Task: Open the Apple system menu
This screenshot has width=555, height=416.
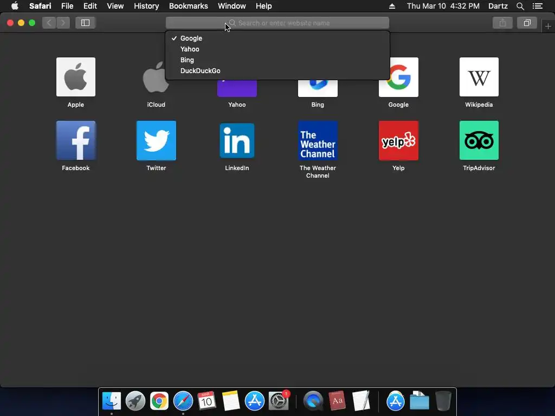Action: [x=15, y=6]
